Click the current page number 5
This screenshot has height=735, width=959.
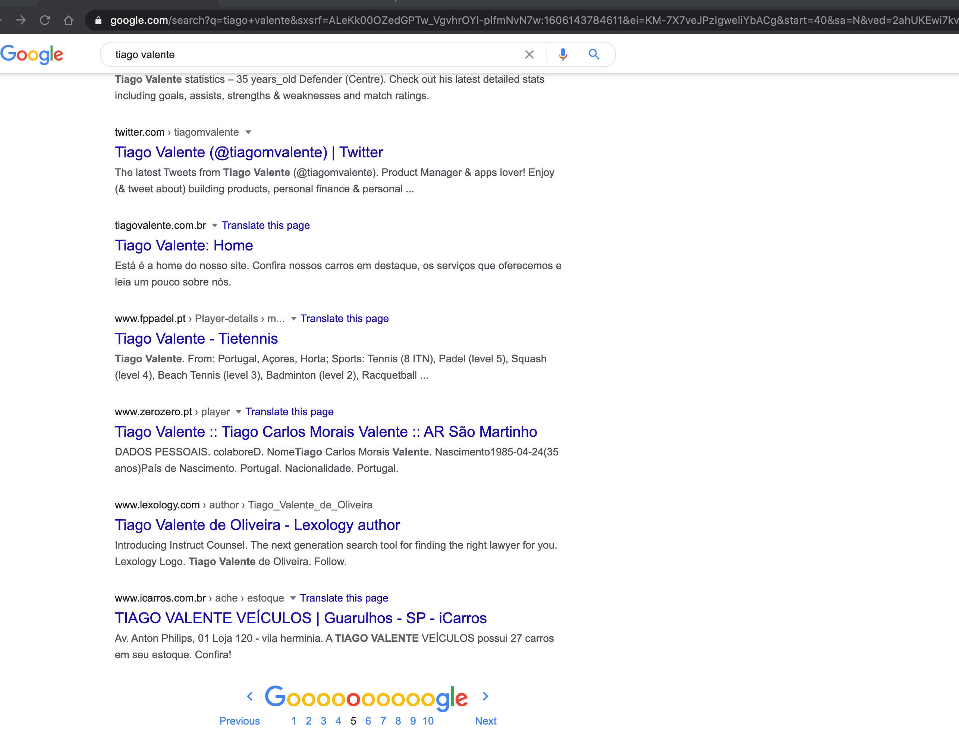pyautogui.click(x=353, y=721)
